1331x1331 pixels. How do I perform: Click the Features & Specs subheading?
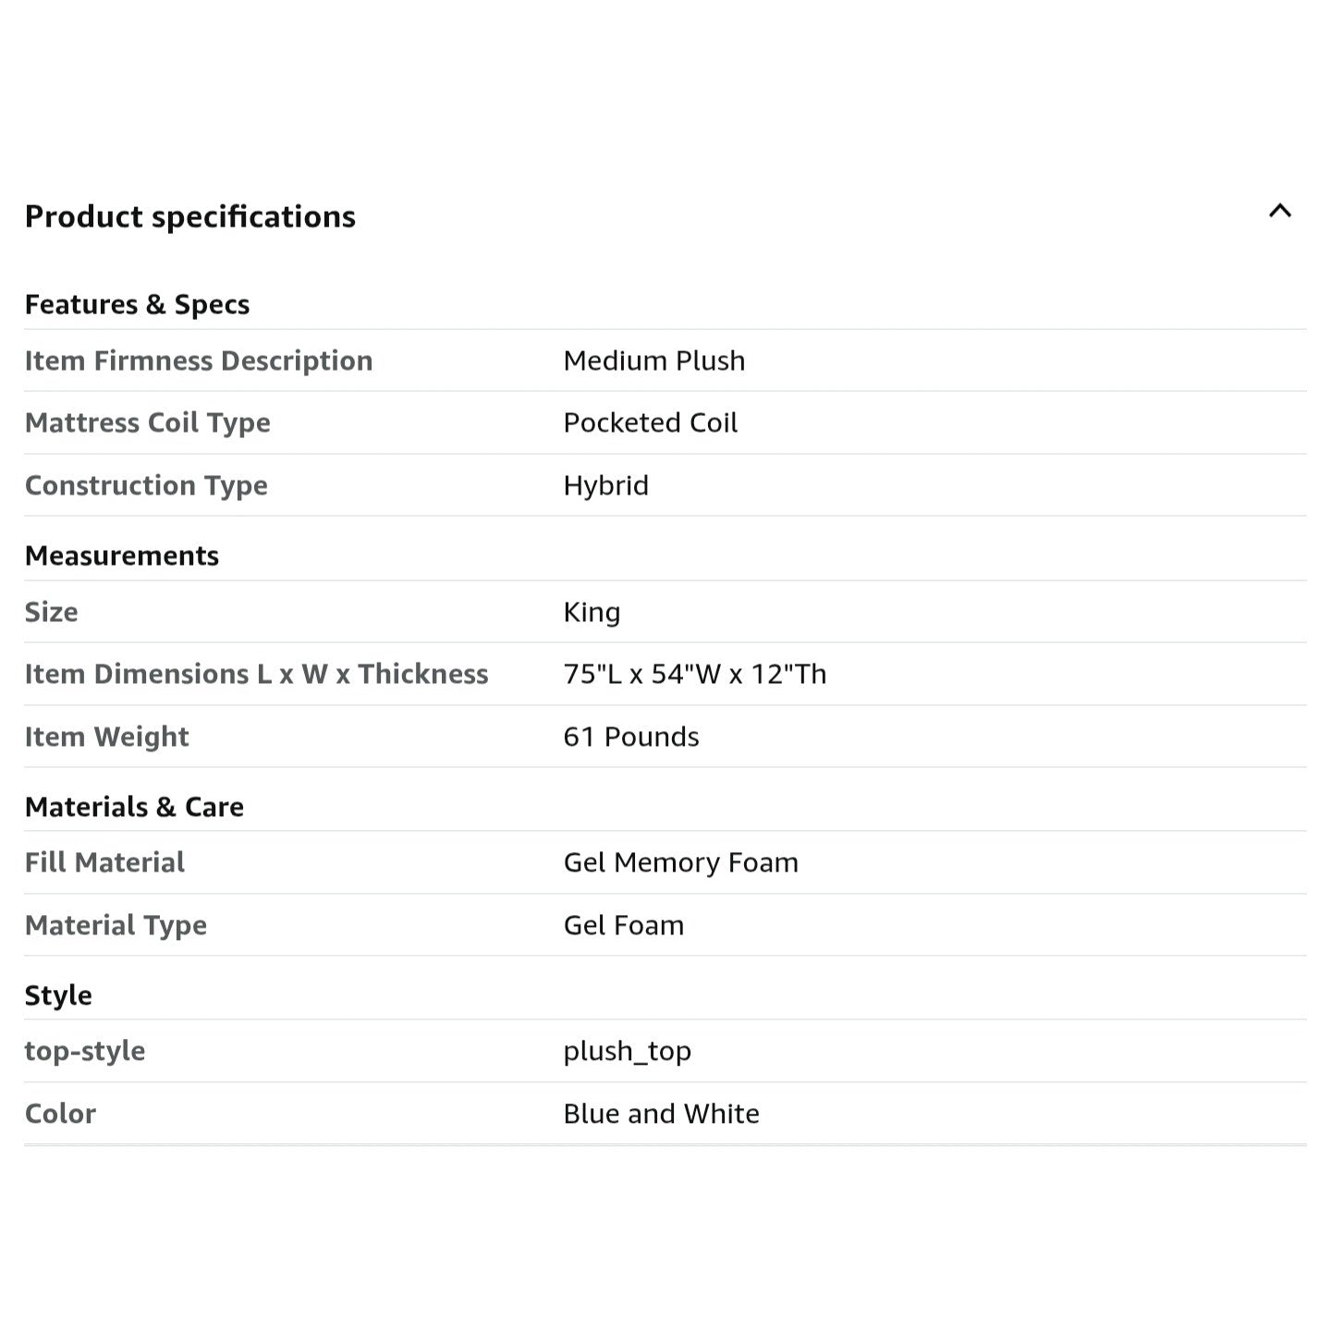point(137,304)
